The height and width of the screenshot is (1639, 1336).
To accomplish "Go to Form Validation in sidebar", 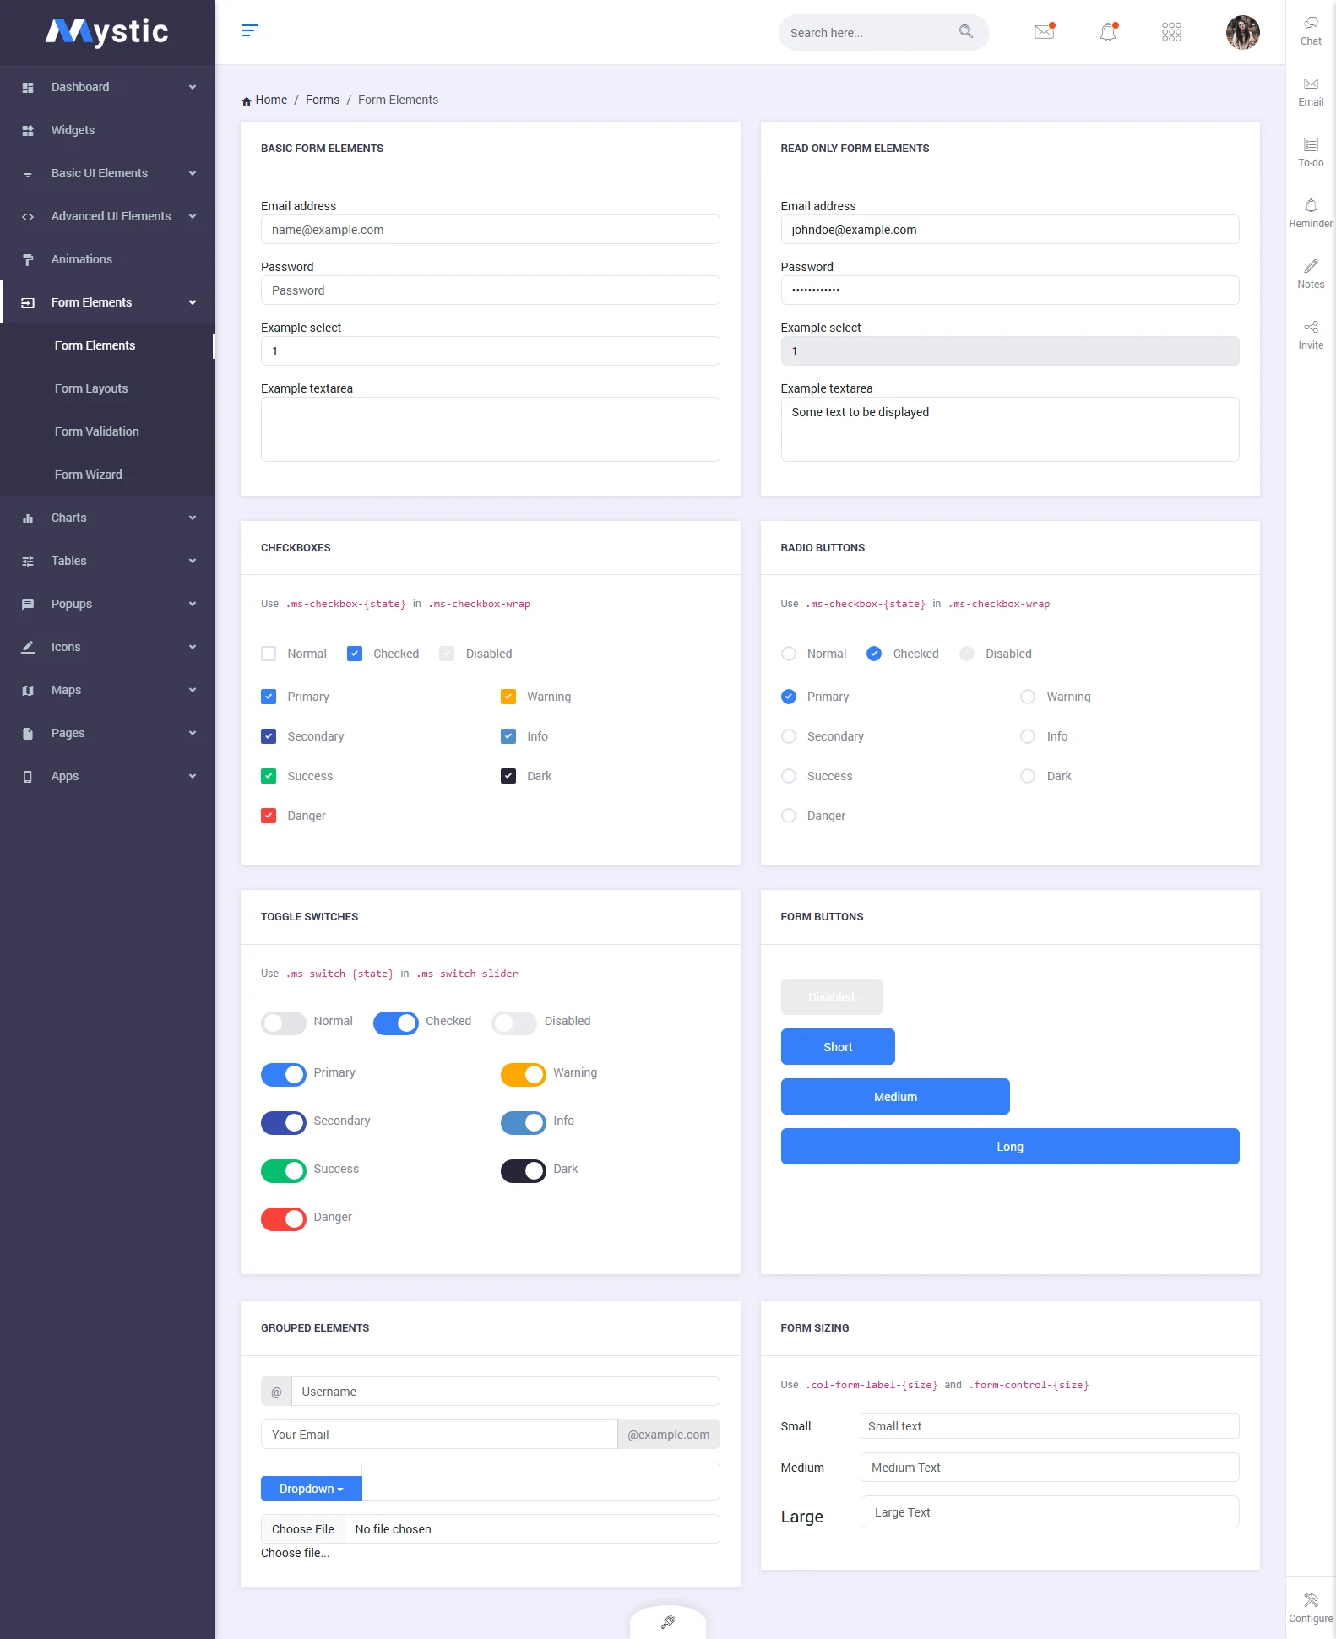I will pos(97,431).
